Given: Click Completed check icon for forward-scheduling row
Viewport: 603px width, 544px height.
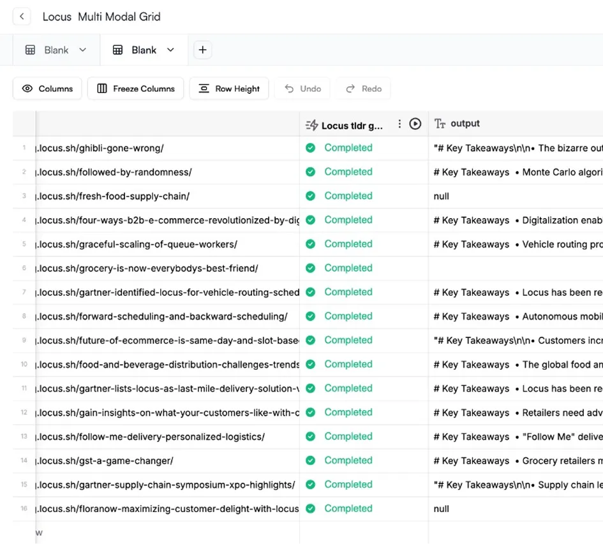Looking at the screenshot, I should tap(310, 316).
